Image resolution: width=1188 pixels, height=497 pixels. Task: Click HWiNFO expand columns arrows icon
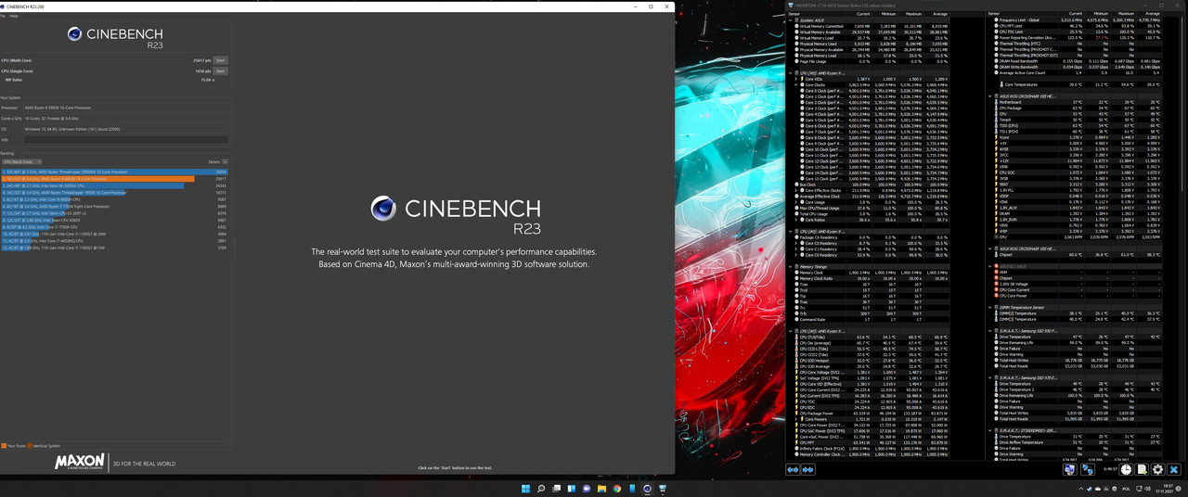point(793,470)
